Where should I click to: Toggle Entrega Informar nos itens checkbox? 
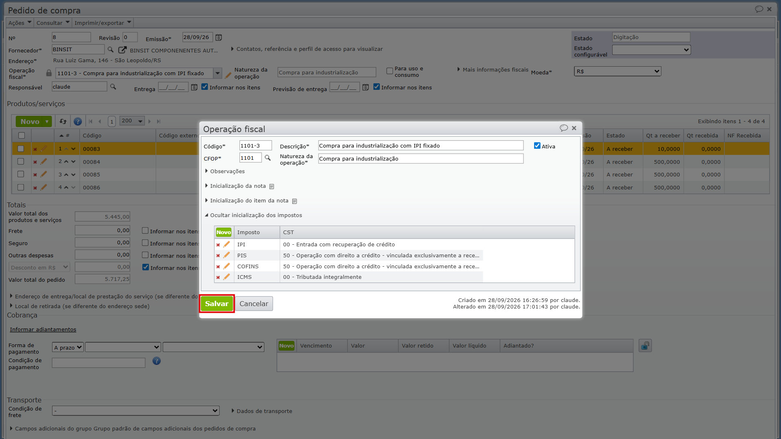[x=205, y=87]
